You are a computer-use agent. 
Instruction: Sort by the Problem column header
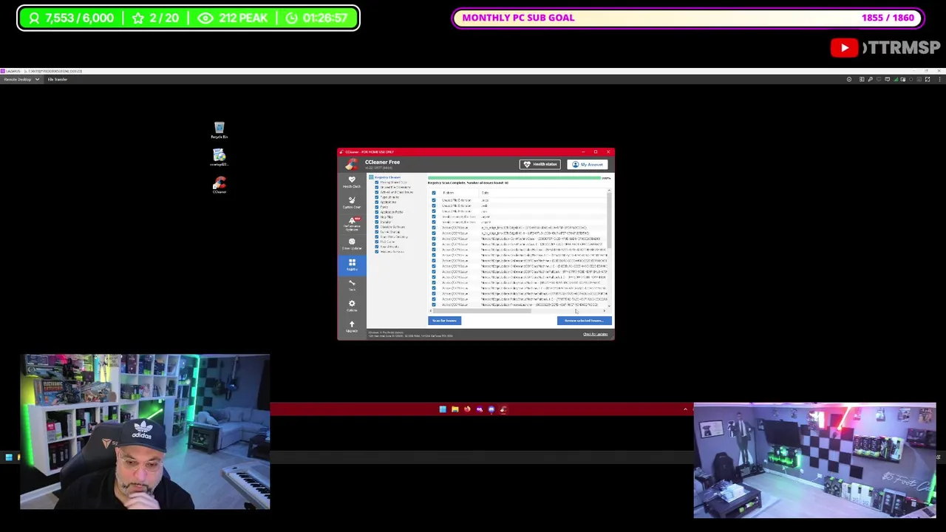click(449, 193)
